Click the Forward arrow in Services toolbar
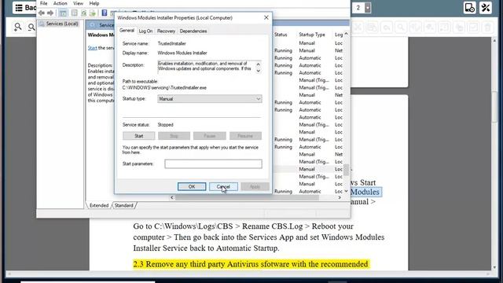503x283 pixels. (x=50, y=13)
